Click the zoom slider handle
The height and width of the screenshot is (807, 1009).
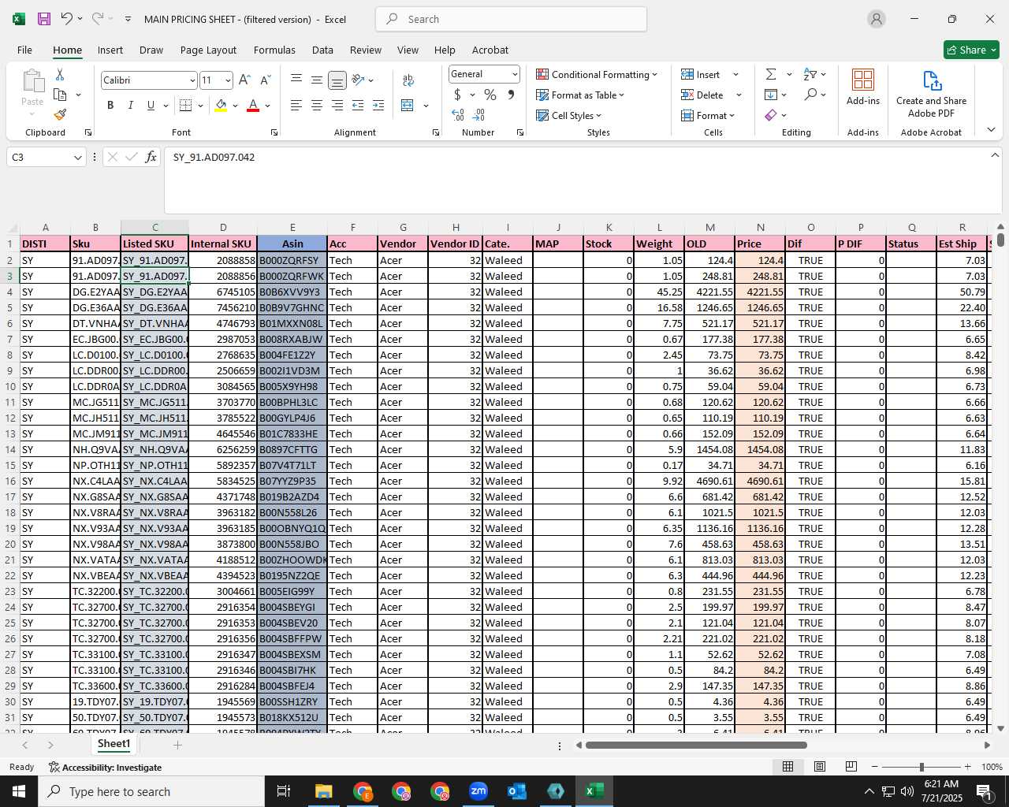(921, 767)
